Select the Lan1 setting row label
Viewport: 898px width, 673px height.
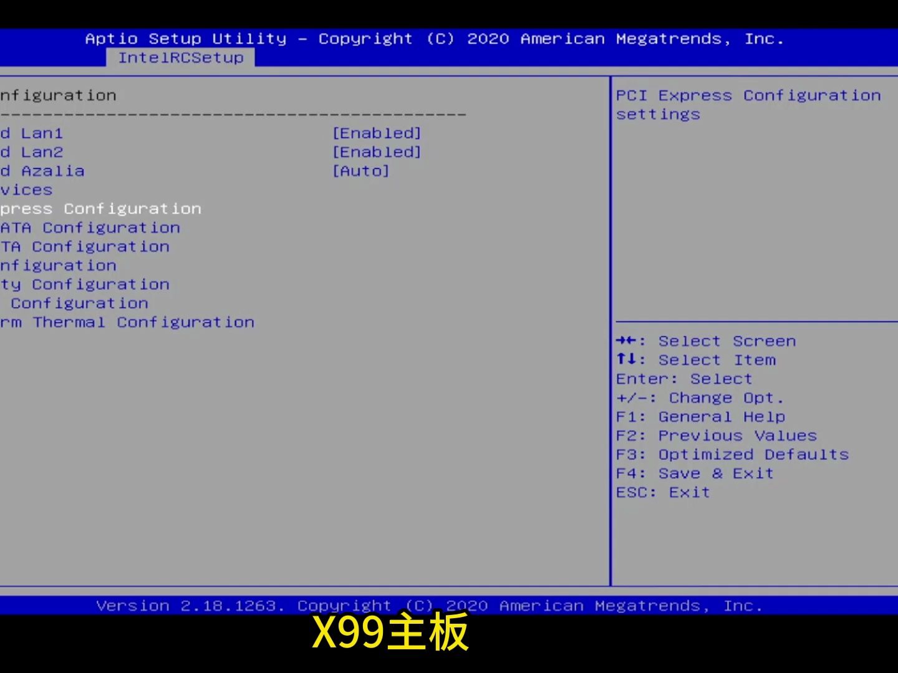32,133
